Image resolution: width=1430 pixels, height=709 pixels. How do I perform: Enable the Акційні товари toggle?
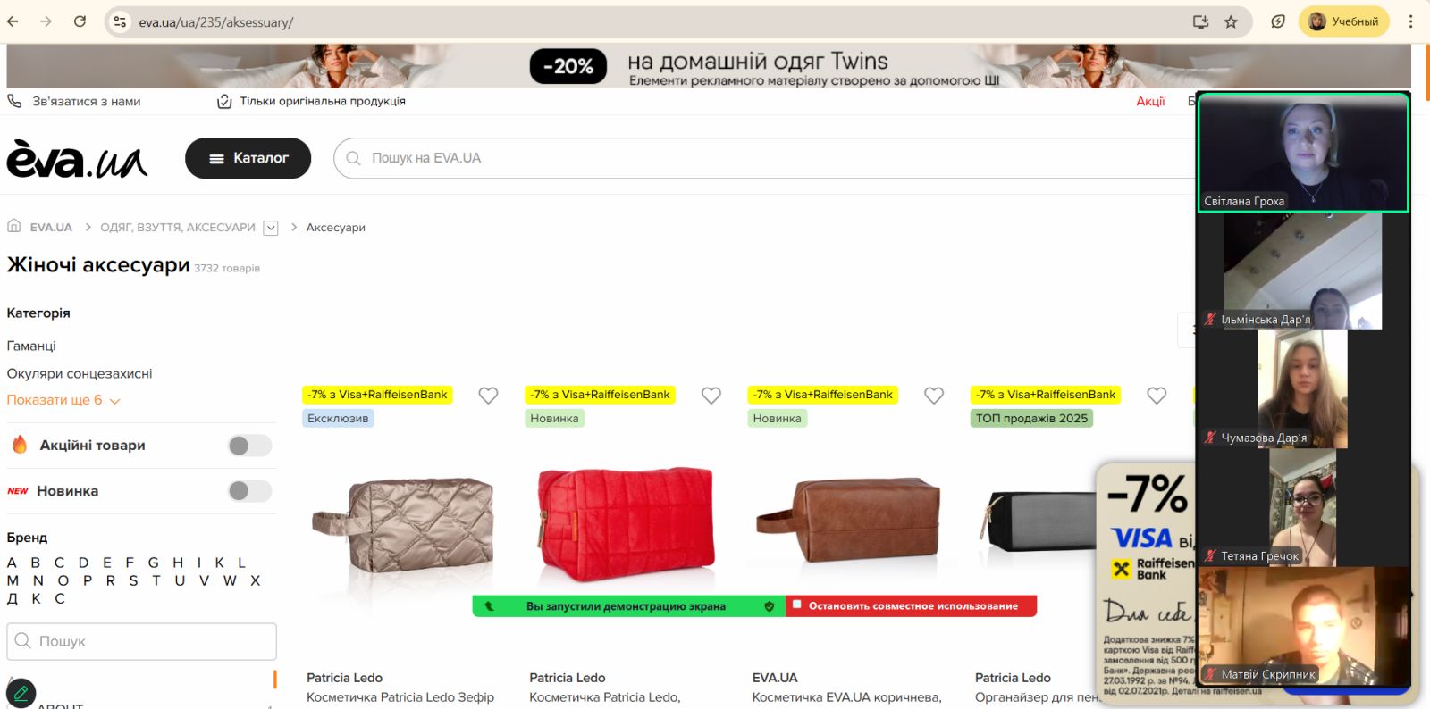click(249, 446)
